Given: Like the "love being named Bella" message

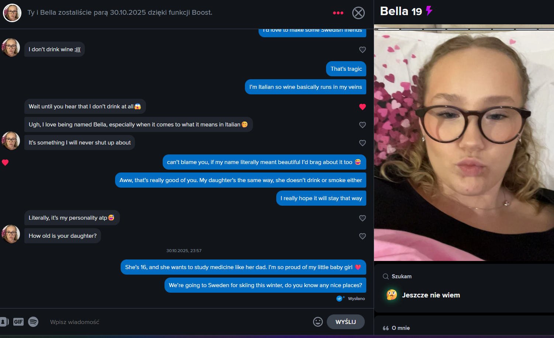Looking at the screenshot, I should [363, 125].
